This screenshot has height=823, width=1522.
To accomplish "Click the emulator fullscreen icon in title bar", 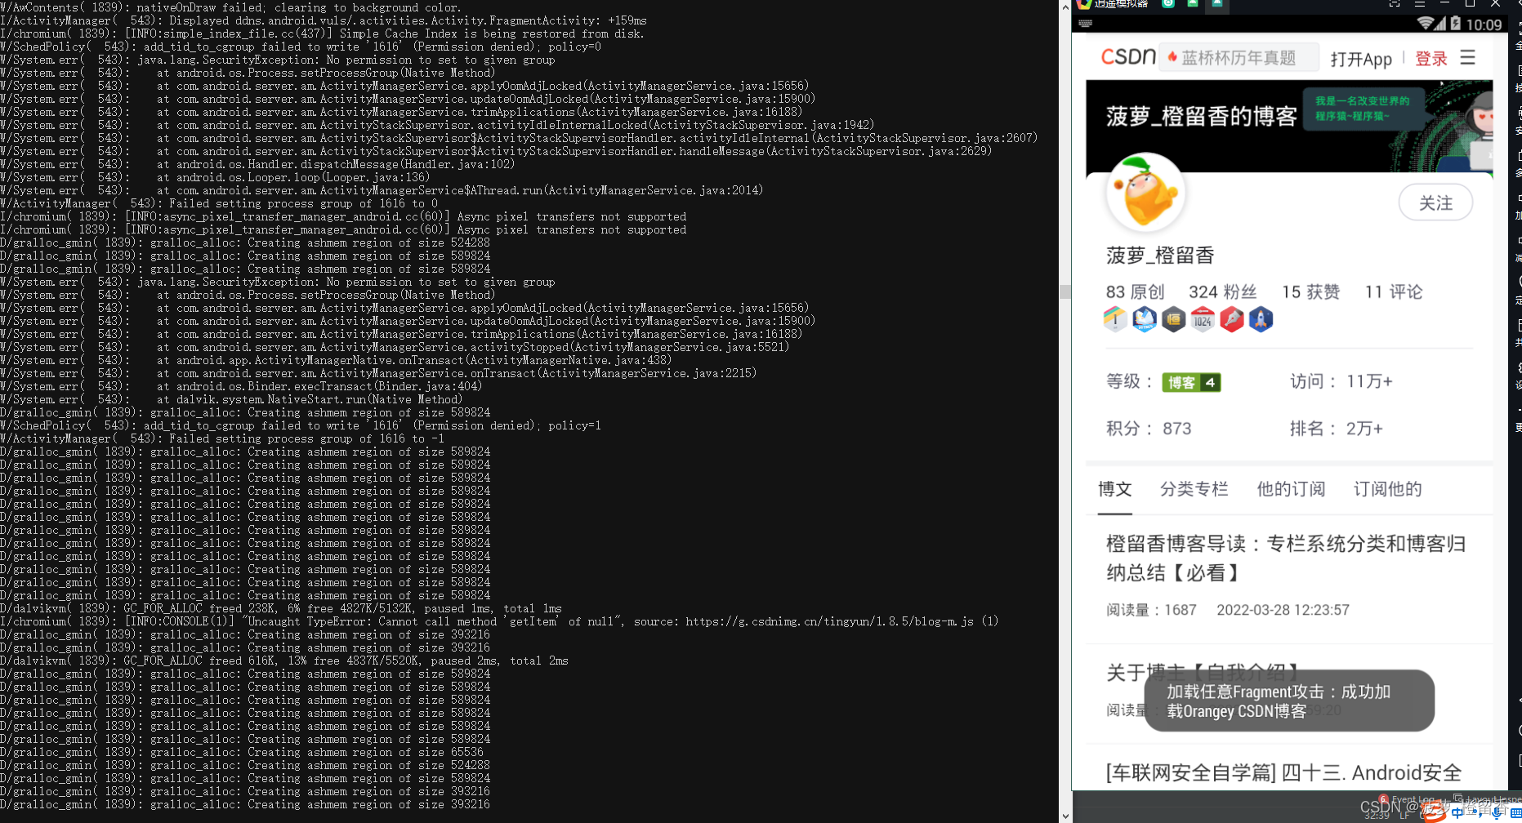I will coord(1394,4).
